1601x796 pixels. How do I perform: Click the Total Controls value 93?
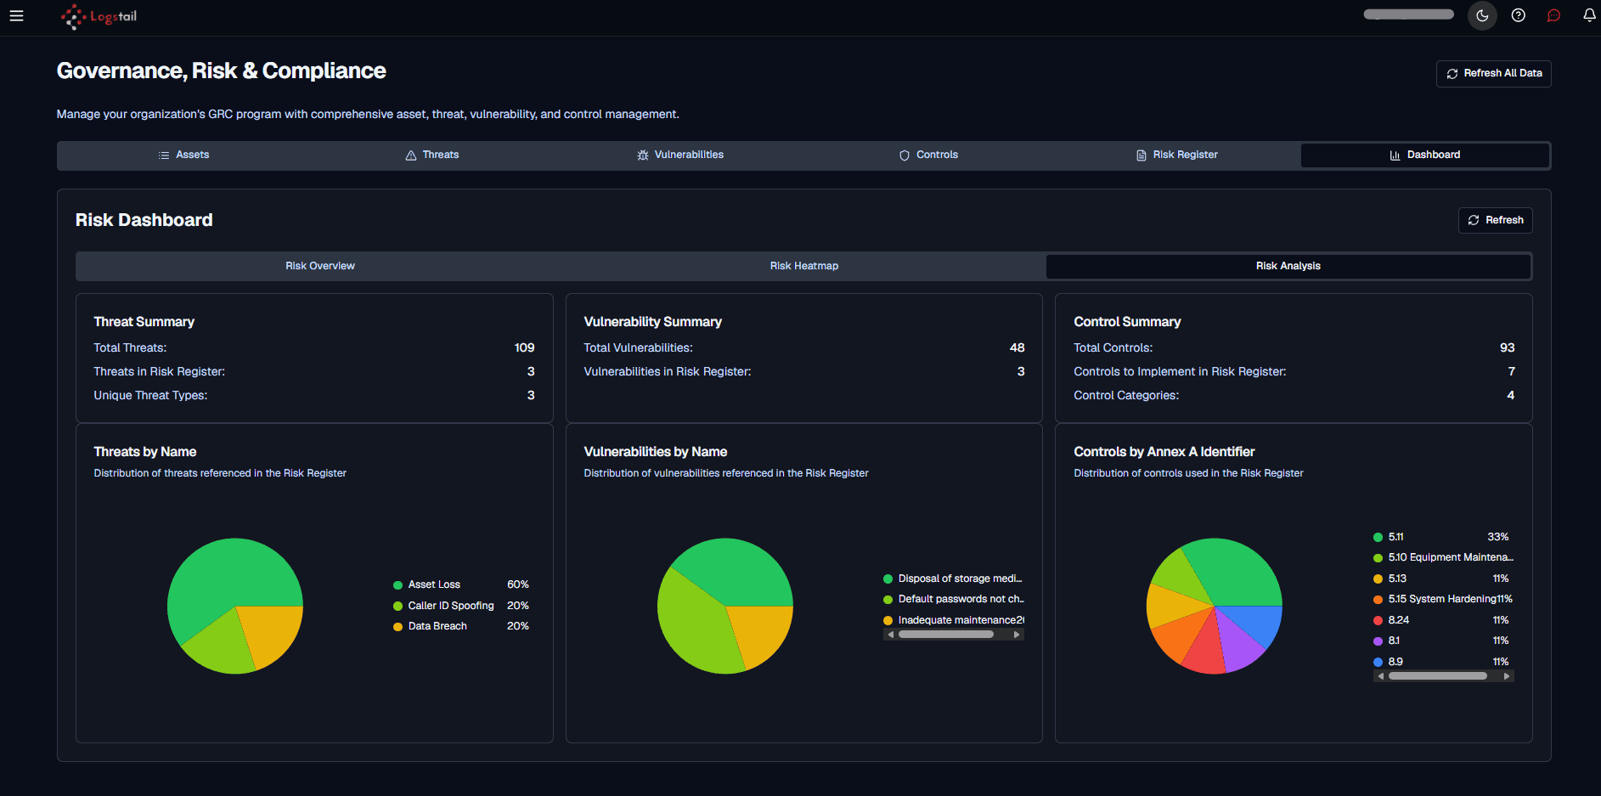(1508, 347)
